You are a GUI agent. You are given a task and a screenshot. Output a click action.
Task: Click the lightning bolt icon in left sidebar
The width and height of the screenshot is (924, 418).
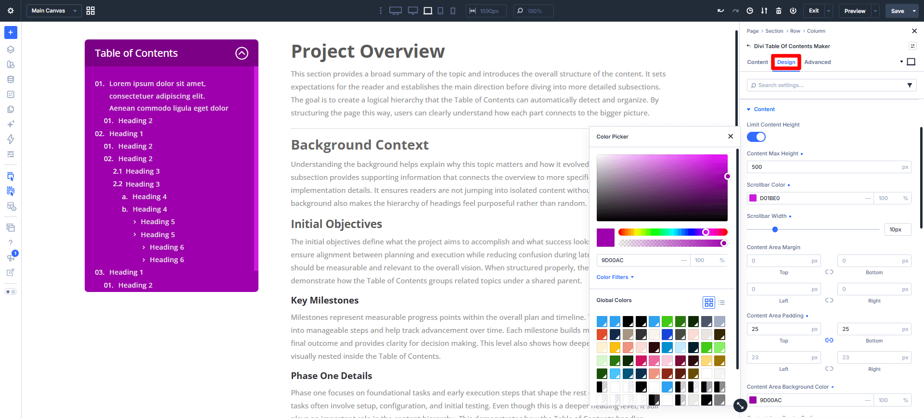tap(11, 139)
